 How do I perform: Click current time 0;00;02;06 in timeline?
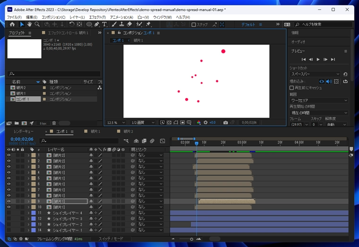(x=22, y=139)
